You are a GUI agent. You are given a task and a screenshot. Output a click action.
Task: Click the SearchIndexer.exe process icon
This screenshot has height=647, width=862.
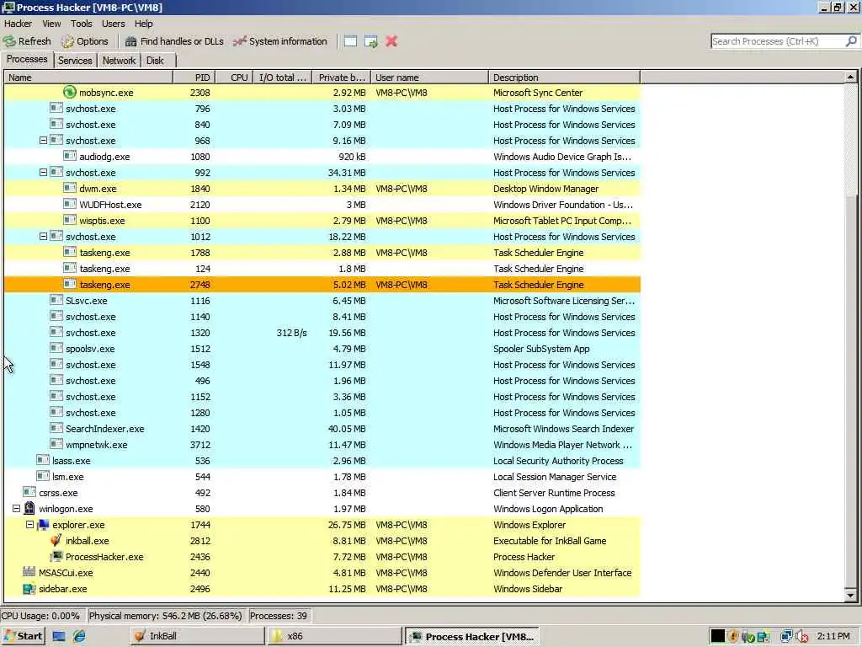[x=56, y=428]
